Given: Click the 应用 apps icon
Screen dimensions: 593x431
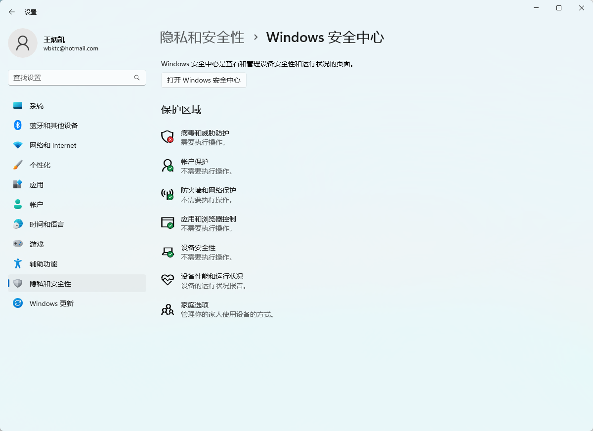Looking at the screenshot, I should [18, 185].
